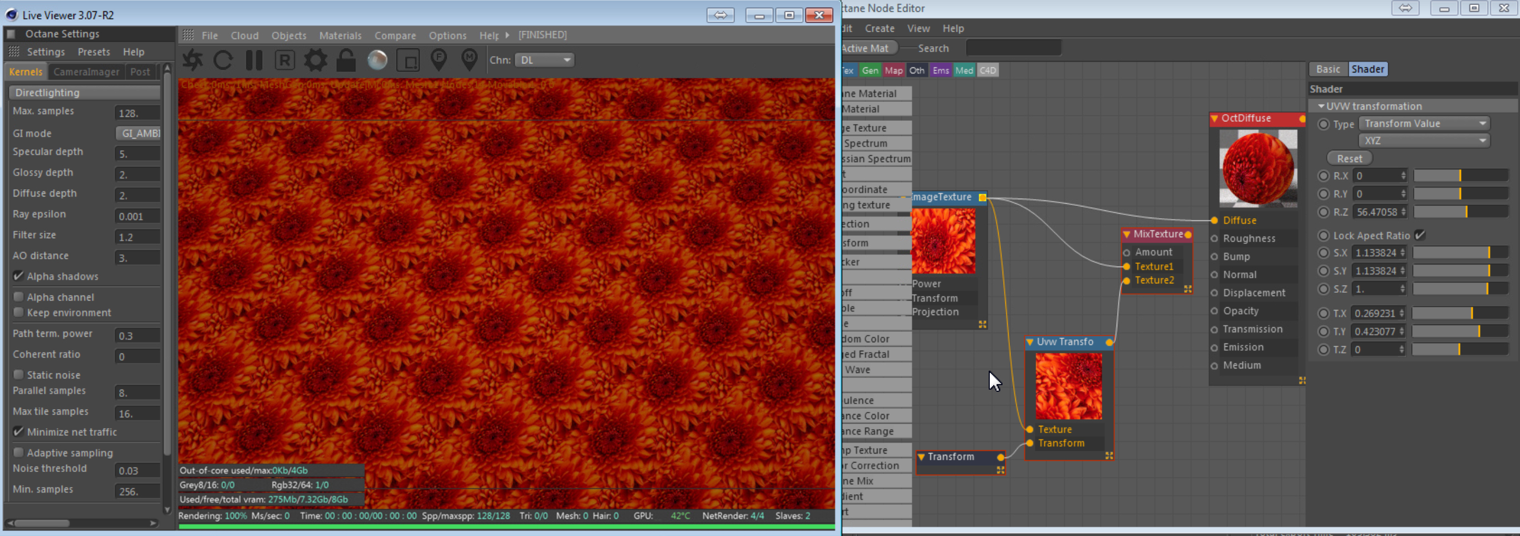
Task: Open the Materials menu in Live Viewer
Action: click(340, 36)
